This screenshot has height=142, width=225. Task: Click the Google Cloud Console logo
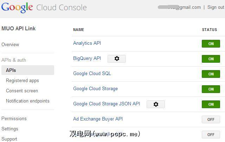click(x=44, y=7)
